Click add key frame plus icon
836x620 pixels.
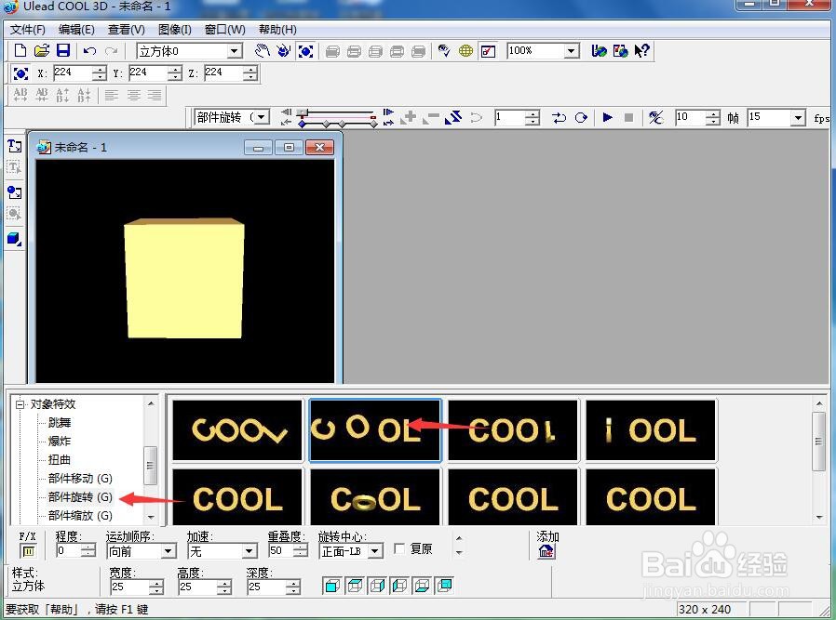click(410, 118)
